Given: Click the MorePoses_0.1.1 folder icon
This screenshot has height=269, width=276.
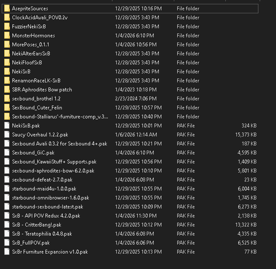Looking at the screenshot, I should pos(7,45).
